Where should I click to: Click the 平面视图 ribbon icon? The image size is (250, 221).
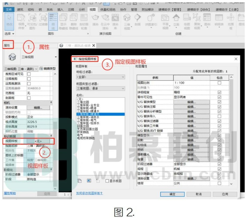165,22
